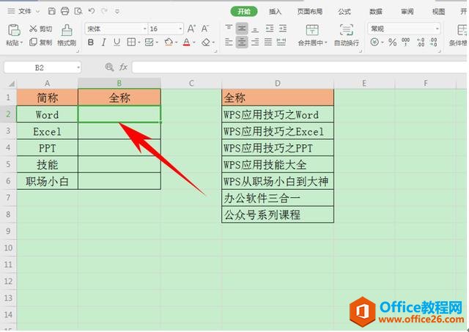Toggle Underline formatting

(117, 43)
